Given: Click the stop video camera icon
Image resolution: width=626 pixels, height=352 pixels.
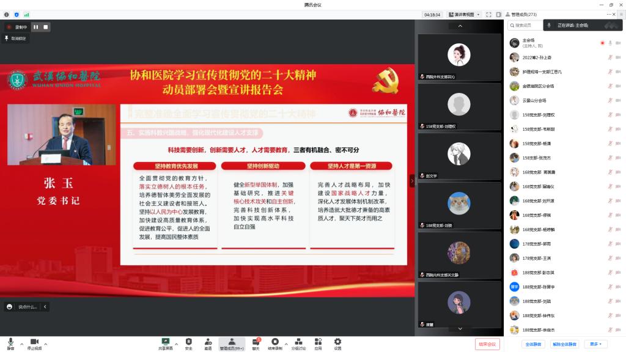Looking at the screenshot, I should (34, 342).
